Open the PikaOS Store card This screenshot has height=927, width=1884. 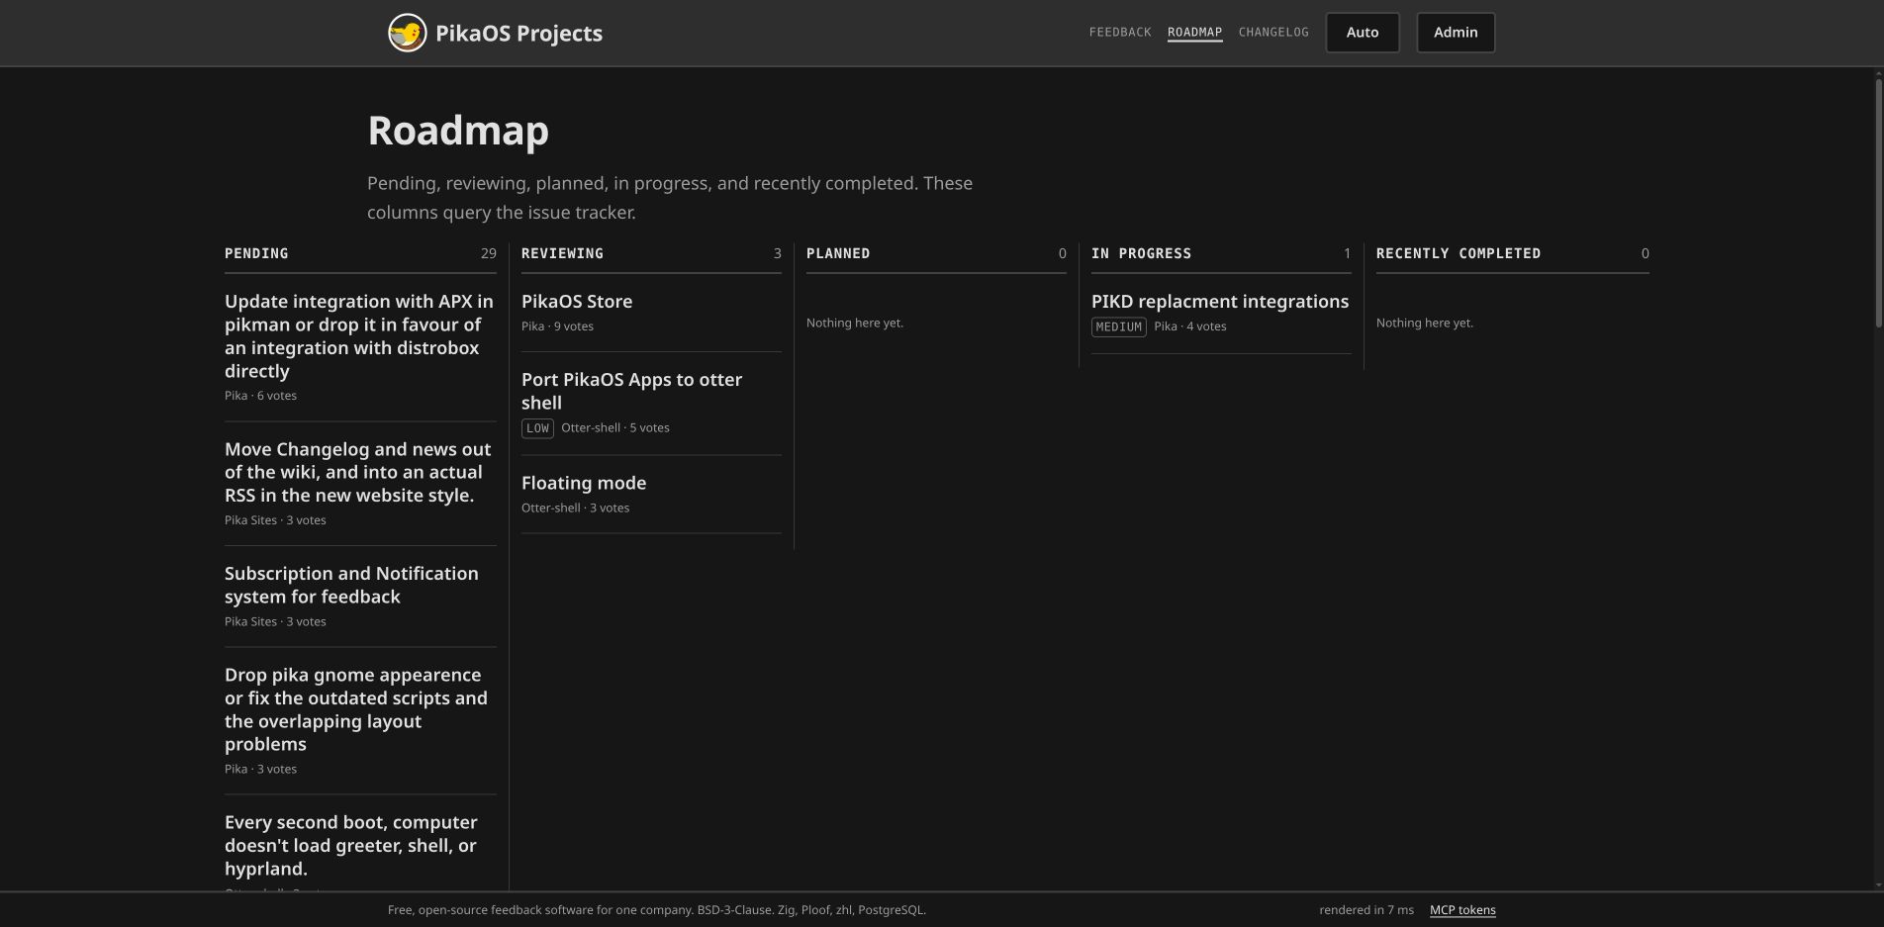point(577,301)
